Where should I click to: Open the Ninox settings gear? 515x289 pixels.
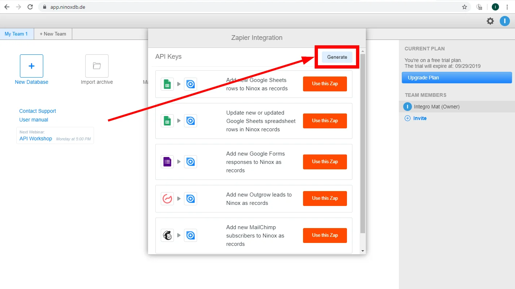(490, 21)
